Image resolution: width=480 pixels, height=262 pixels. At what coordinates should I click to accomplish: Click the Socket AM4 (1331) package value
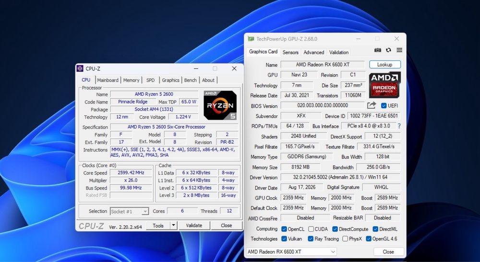(154, 109)
